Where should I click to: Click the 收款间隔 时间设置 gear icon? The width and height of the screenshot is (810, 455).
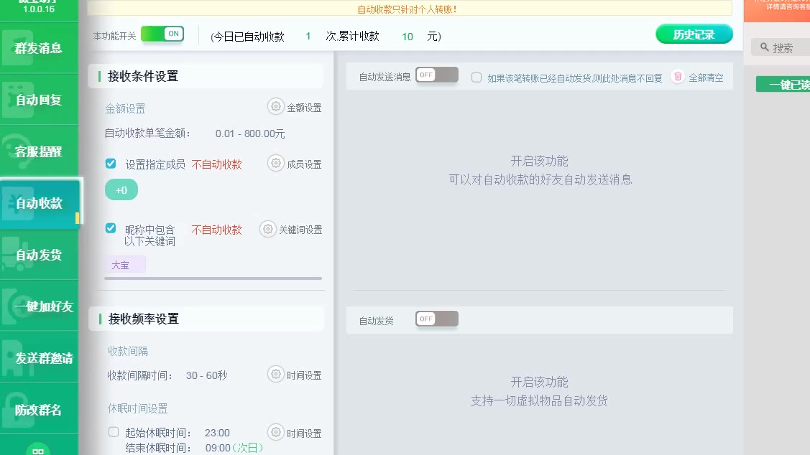click(x=276, y=374)
